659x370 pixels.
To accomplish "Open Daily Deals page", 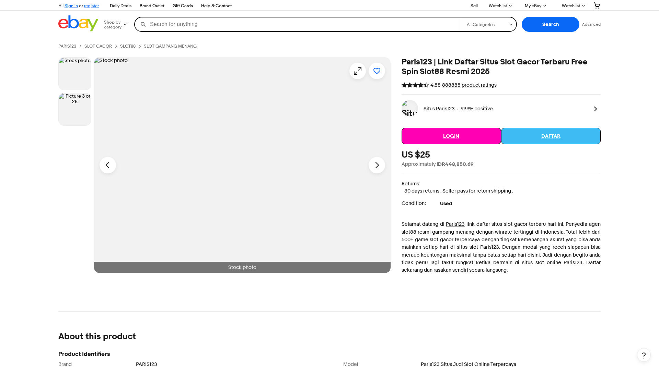I will (120, 6).
